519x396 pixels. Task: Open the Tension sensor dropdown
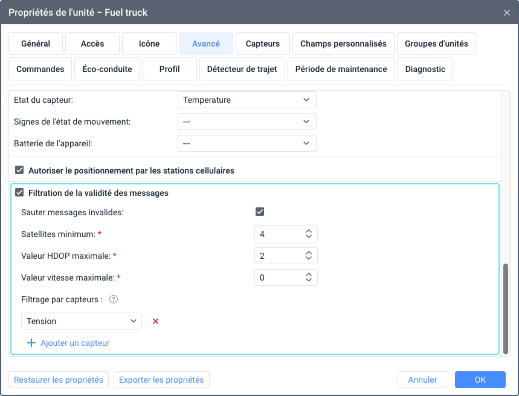(82, 321)
